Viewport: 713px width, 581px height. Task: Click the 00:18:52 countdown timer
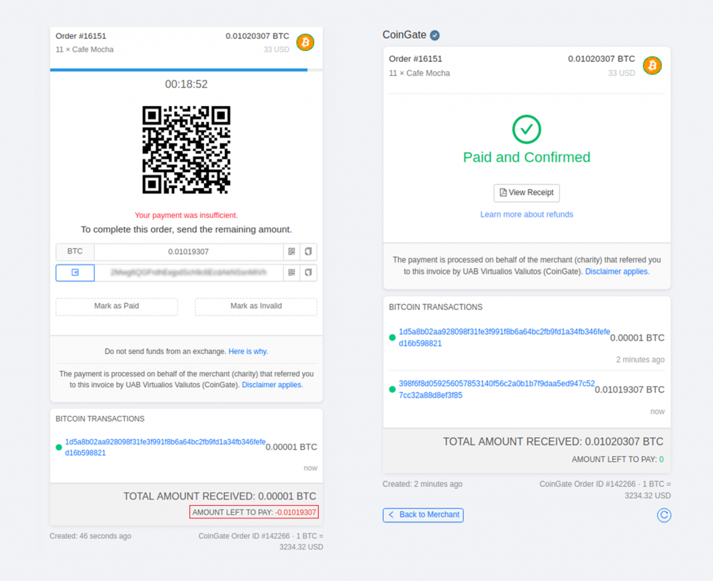coord(187,84)
